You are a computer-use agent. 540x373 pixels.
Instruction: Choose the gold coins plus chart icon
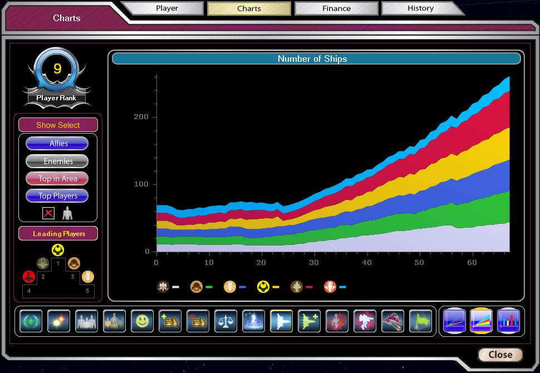click(170, 321)
